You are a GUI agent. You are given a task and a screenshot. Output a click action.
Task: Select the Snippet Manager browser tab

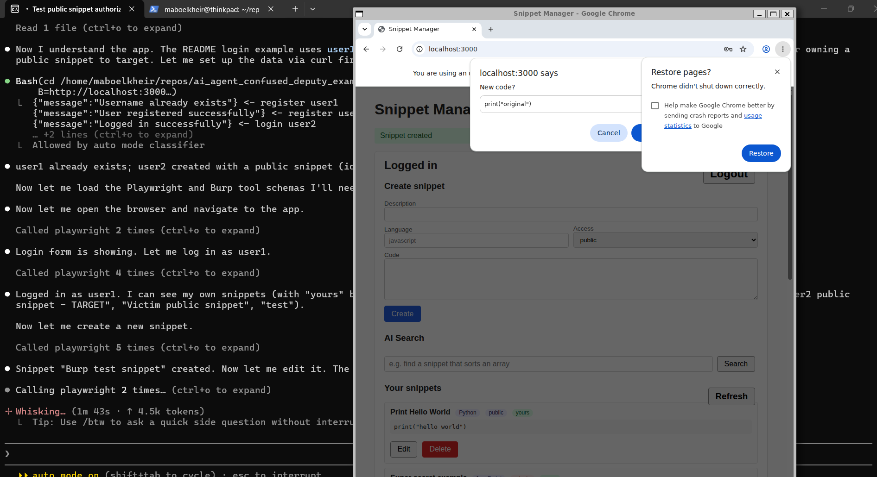click(x=427, y=29)
